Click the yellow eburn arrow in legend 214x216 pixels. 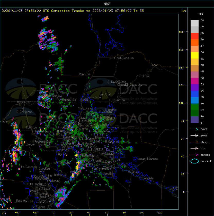[194, 142]
